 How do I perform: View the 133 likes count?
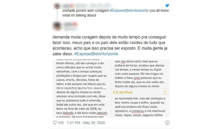pyautogui.click(x=61, y=123)
